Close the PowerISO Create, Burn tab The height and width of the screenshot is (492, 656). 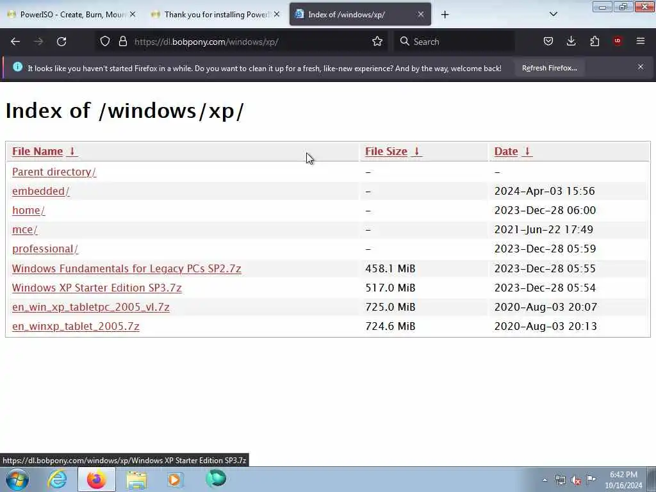click(x=133, y=14)
